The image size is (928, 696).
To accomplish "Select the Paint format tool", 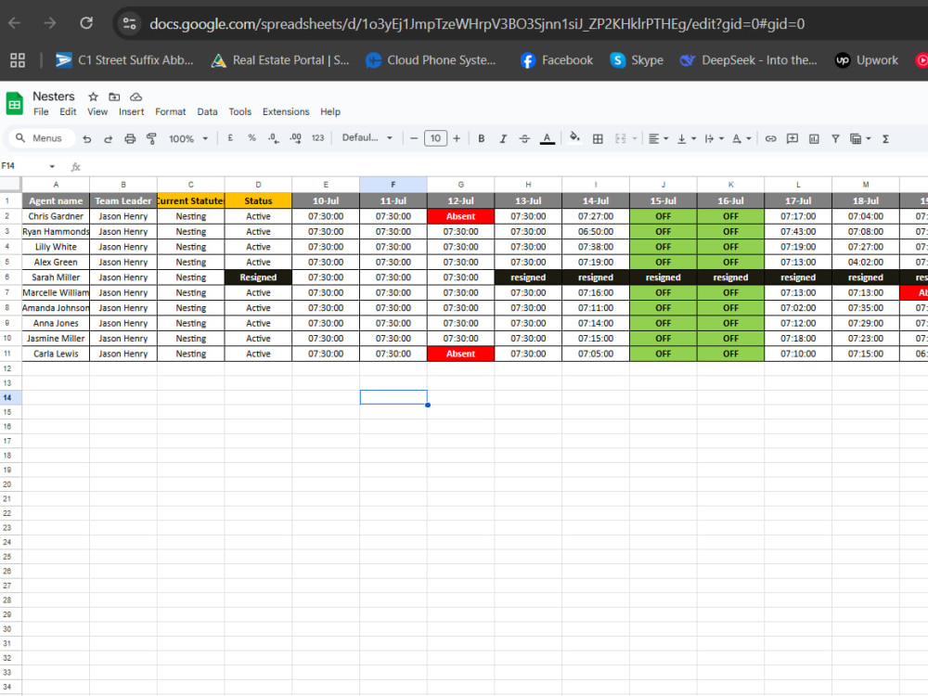I will click(151, 138).
